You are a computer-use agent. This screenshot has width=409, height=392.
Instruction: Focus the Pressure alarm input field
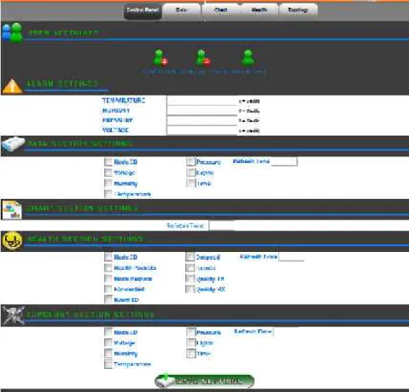[x=202, y=120]
